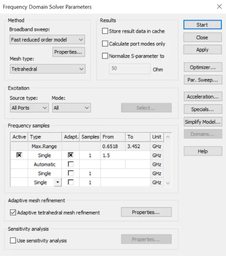Viewport: 226px width, 256px height.
Task: Open Simplify Model dialog
Action: click(x=203, y=121)
